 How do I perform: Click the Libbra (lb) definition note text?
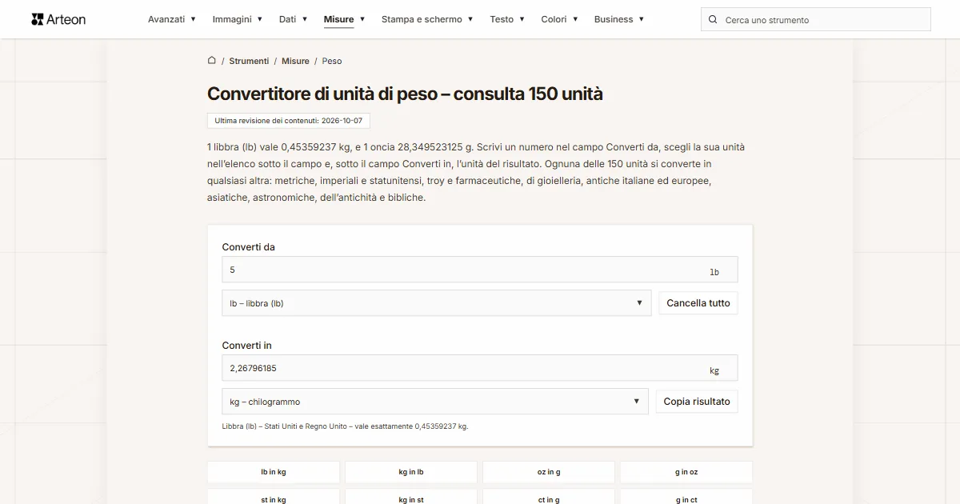[345, 426]
